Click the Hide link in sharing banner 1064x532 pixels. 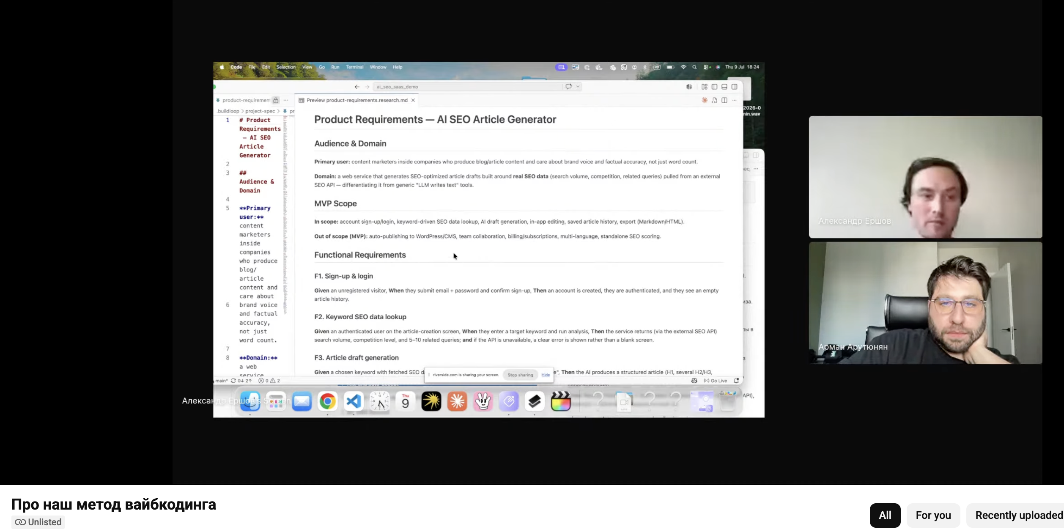pos(546,375)
